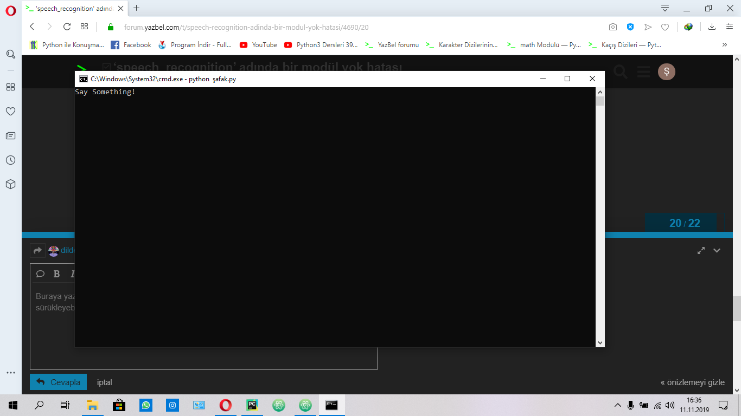Open WhatsApp from the taskbar
This screenshot has width=741, height=416.
point(146,405)
